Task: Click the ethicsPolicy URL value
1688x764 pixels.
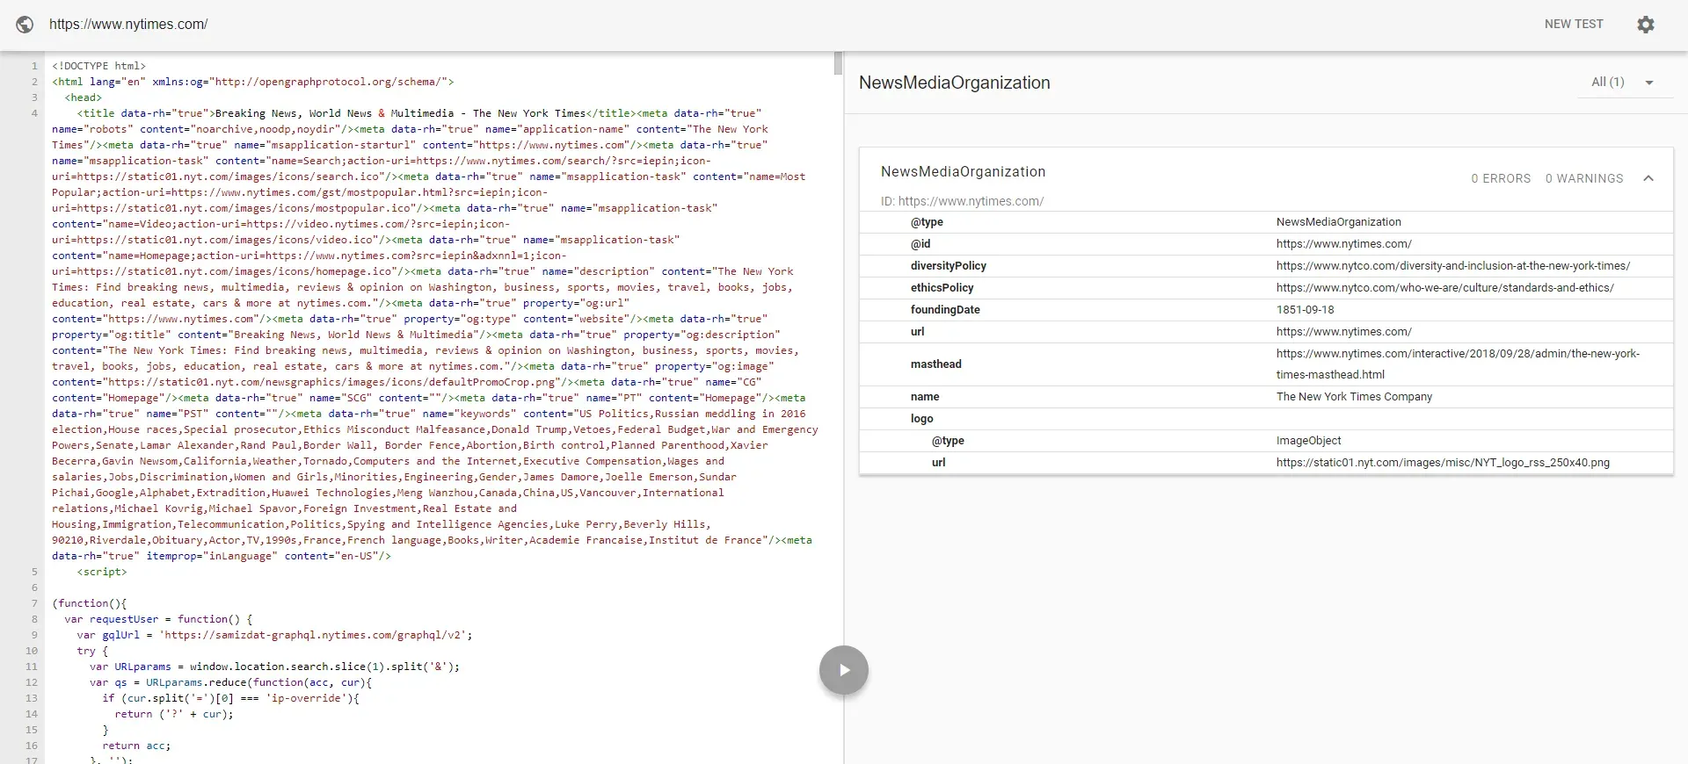Action: click(x=1445, y=288)
